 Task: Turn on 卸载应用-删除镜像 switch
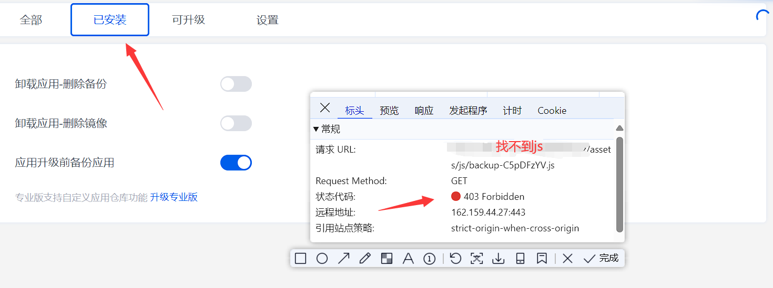pos(236,123)
